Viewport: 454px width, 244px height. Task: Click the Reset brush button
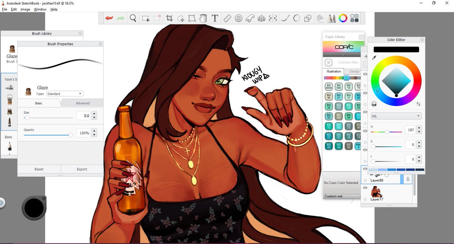click(39, 169)
